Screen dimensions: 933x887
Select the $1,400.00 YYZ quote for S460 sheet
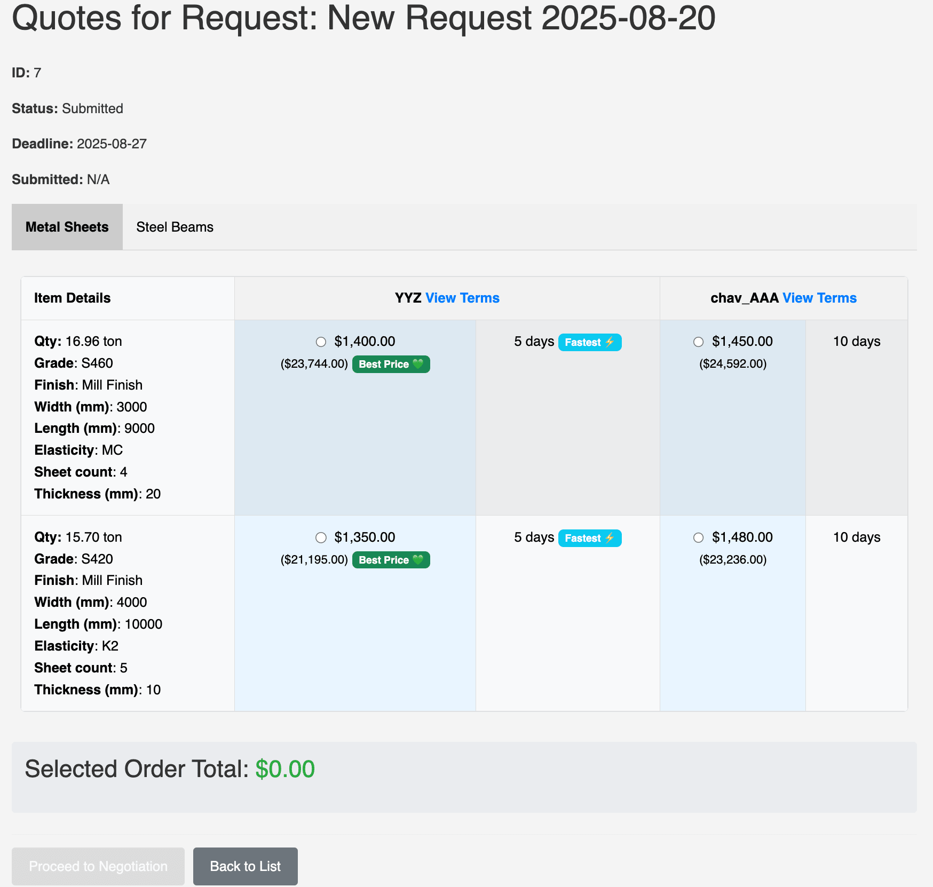point(321,342)
